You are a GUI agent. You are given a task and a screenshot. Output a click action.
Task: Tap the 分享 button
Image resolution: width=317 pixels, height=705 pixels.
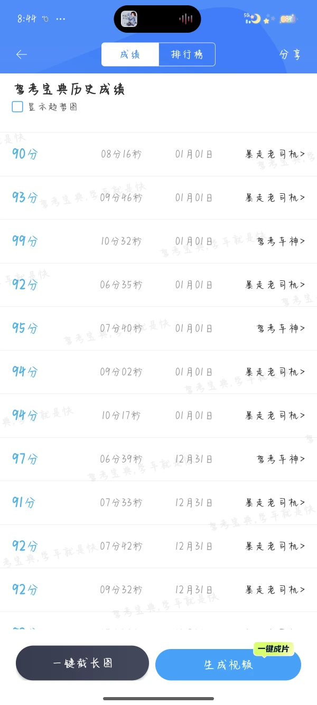click(290, 54)
